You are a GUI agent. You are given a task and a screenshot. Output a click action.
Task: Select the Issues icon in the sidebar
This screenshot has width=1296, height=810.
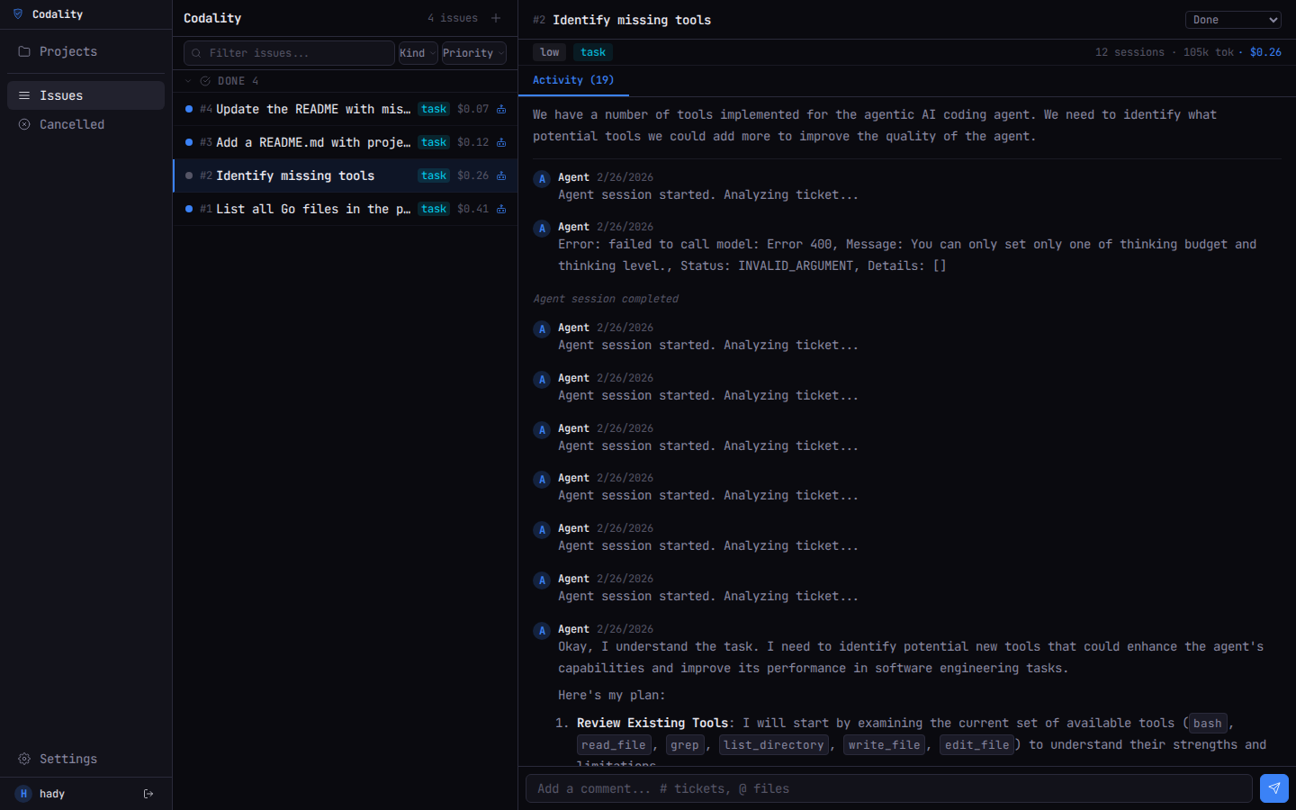pos(24,95)
